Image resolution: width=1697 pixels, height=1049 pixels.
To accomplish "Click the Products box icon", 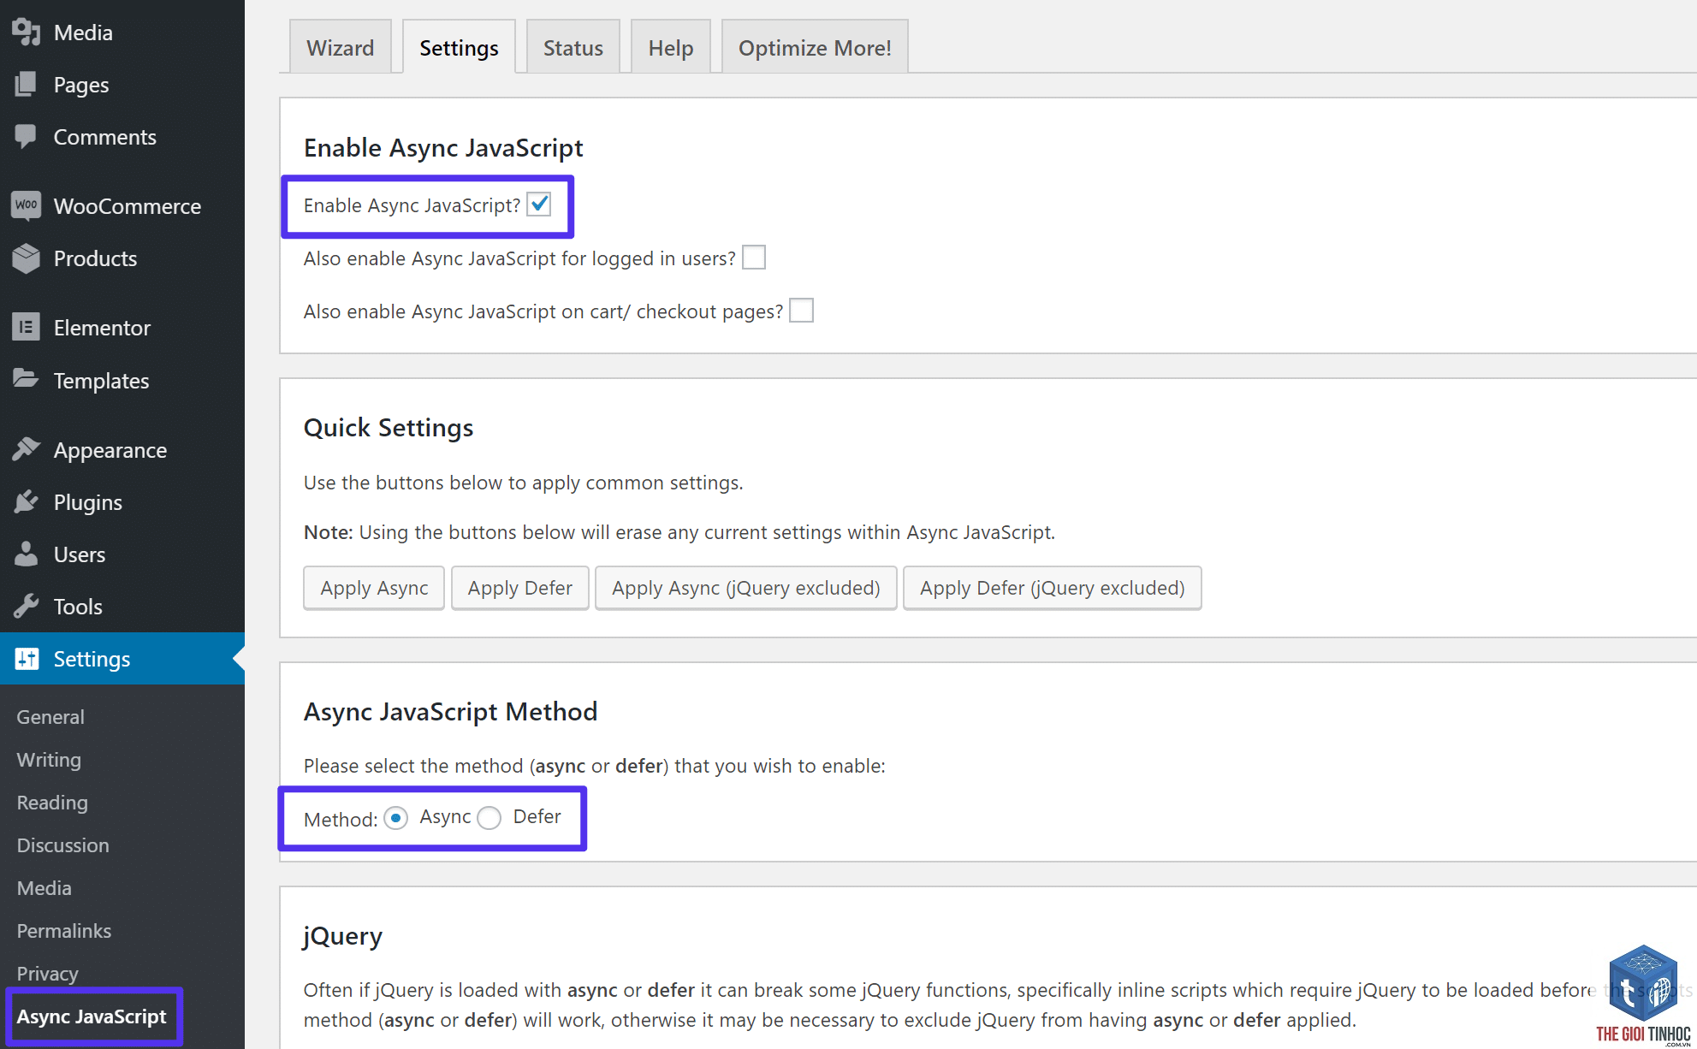I will [x=27, y=258].
